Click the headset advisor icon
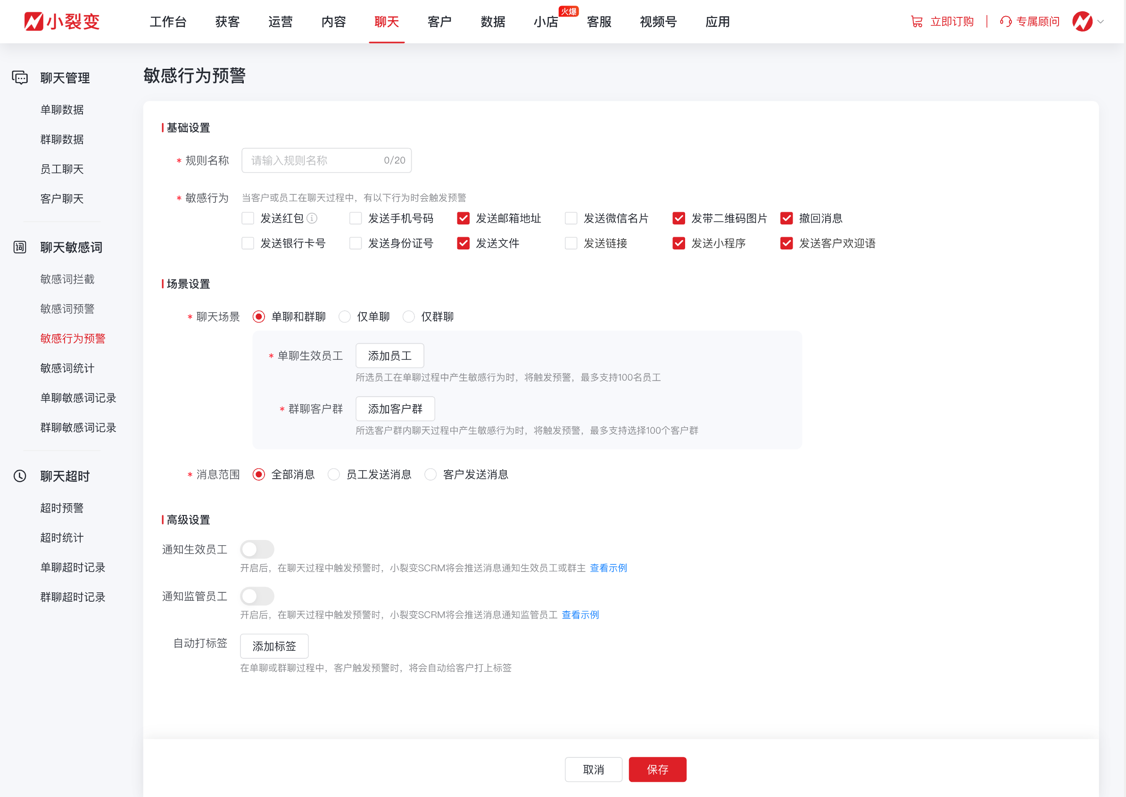Viewport: 1126px width, 797px height. point(1006,22)
